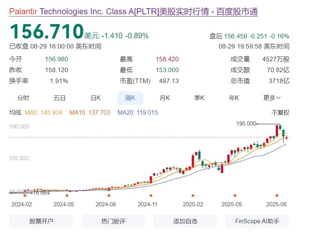This screenshot has height=236, width=323.
Task: Click the 102.832 axis label
Action: [19, 158]
